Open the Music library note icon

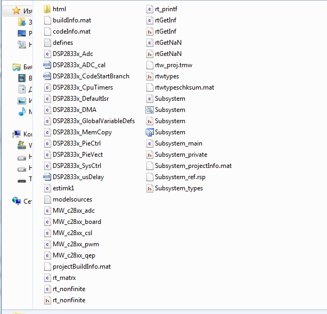22,111
